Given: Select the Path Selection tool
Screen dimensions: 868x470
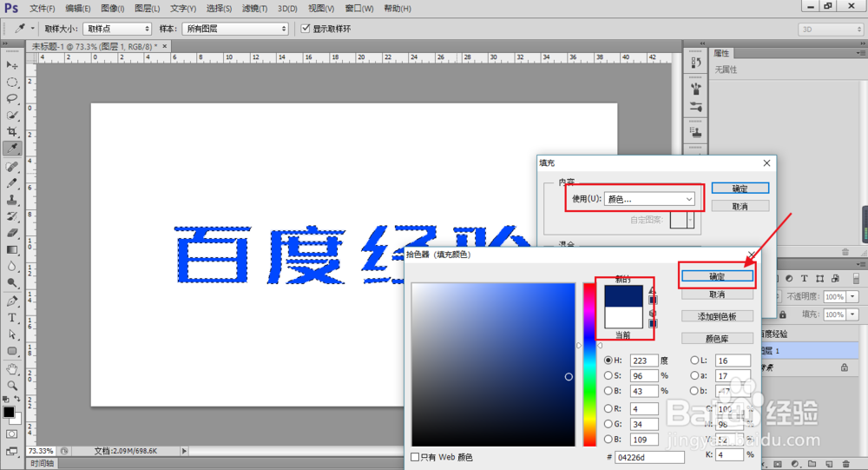Looking at the screenshot, I should 11,334.
